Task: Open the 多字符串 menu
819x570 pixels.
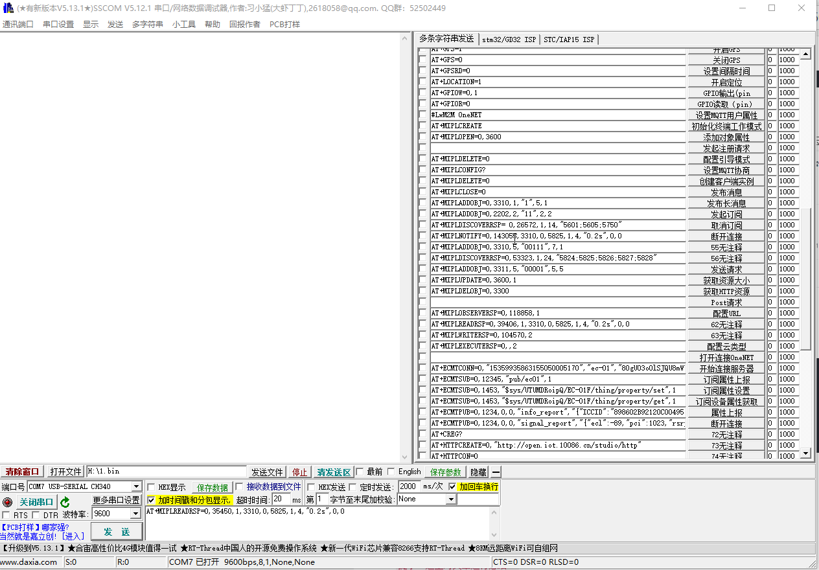Action: [148, 25]
